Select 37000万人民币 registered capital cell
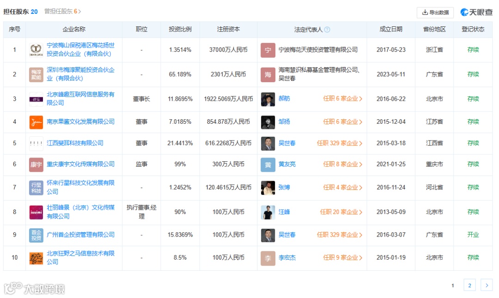This screenshot has height=298, width=499. click(229, 50)
